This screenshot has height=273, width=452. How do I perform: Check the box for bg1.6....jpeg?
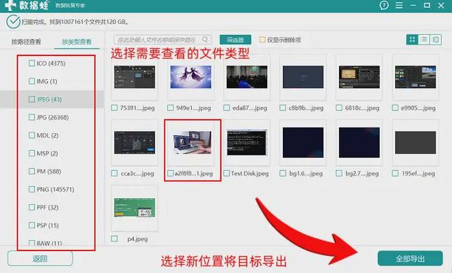point(283,173)
